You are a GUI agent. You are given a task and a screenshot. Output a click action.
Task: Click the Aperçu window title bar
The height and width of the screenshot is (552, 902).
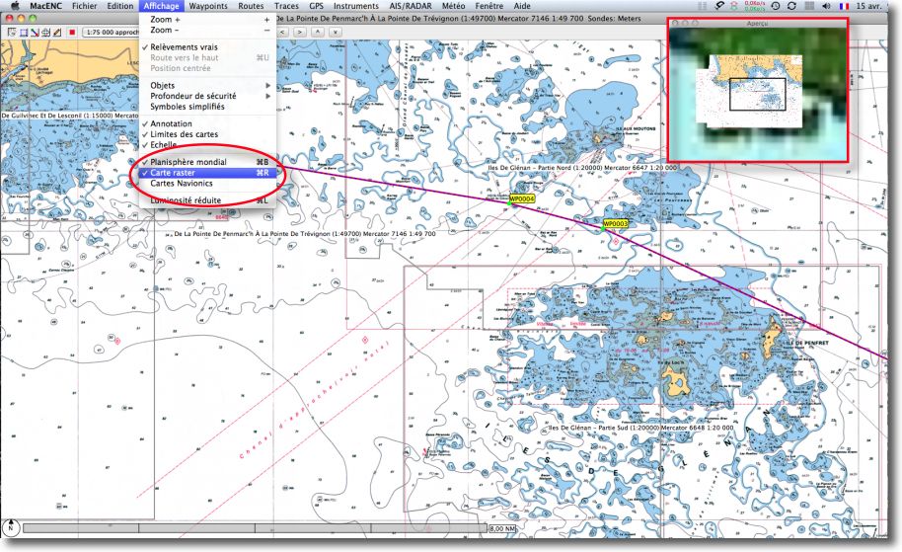click(758, 23)
